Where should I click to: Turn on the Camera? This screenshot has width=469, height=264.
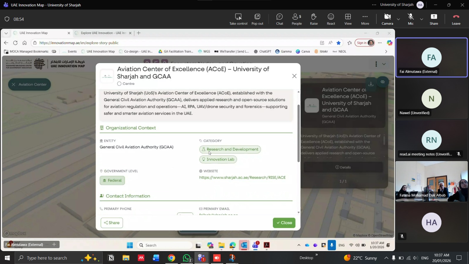tap(387, 19)
